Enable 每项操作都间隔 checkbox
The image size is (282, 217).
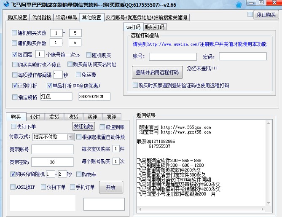pyautogui.click(x=15, y=75)
